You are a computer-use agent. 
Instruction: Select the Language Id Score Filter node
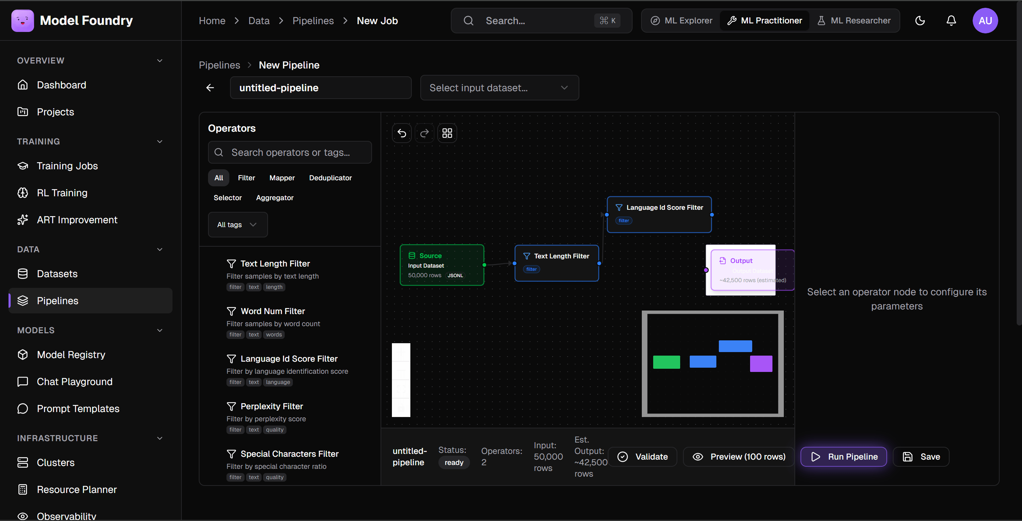point(659,214)
